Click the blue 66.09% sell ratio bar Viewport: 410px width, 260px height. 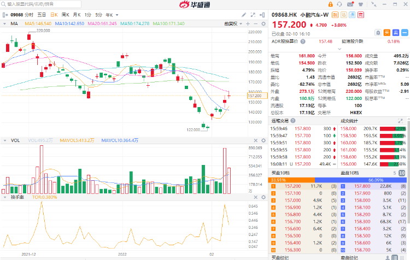click(x=361, y=180)
